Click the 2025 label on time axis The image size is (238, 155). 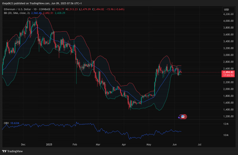click(x=49, y=145)
